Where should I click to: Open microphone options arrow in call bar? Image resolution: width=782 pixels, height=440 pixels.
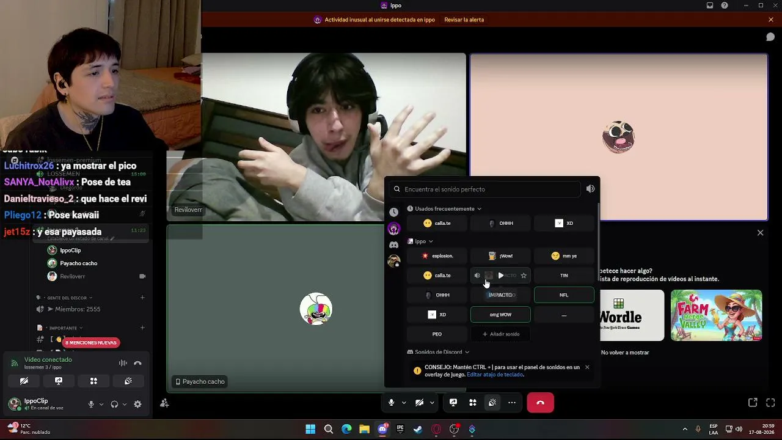pyautogui.click(x=404, y=403)
